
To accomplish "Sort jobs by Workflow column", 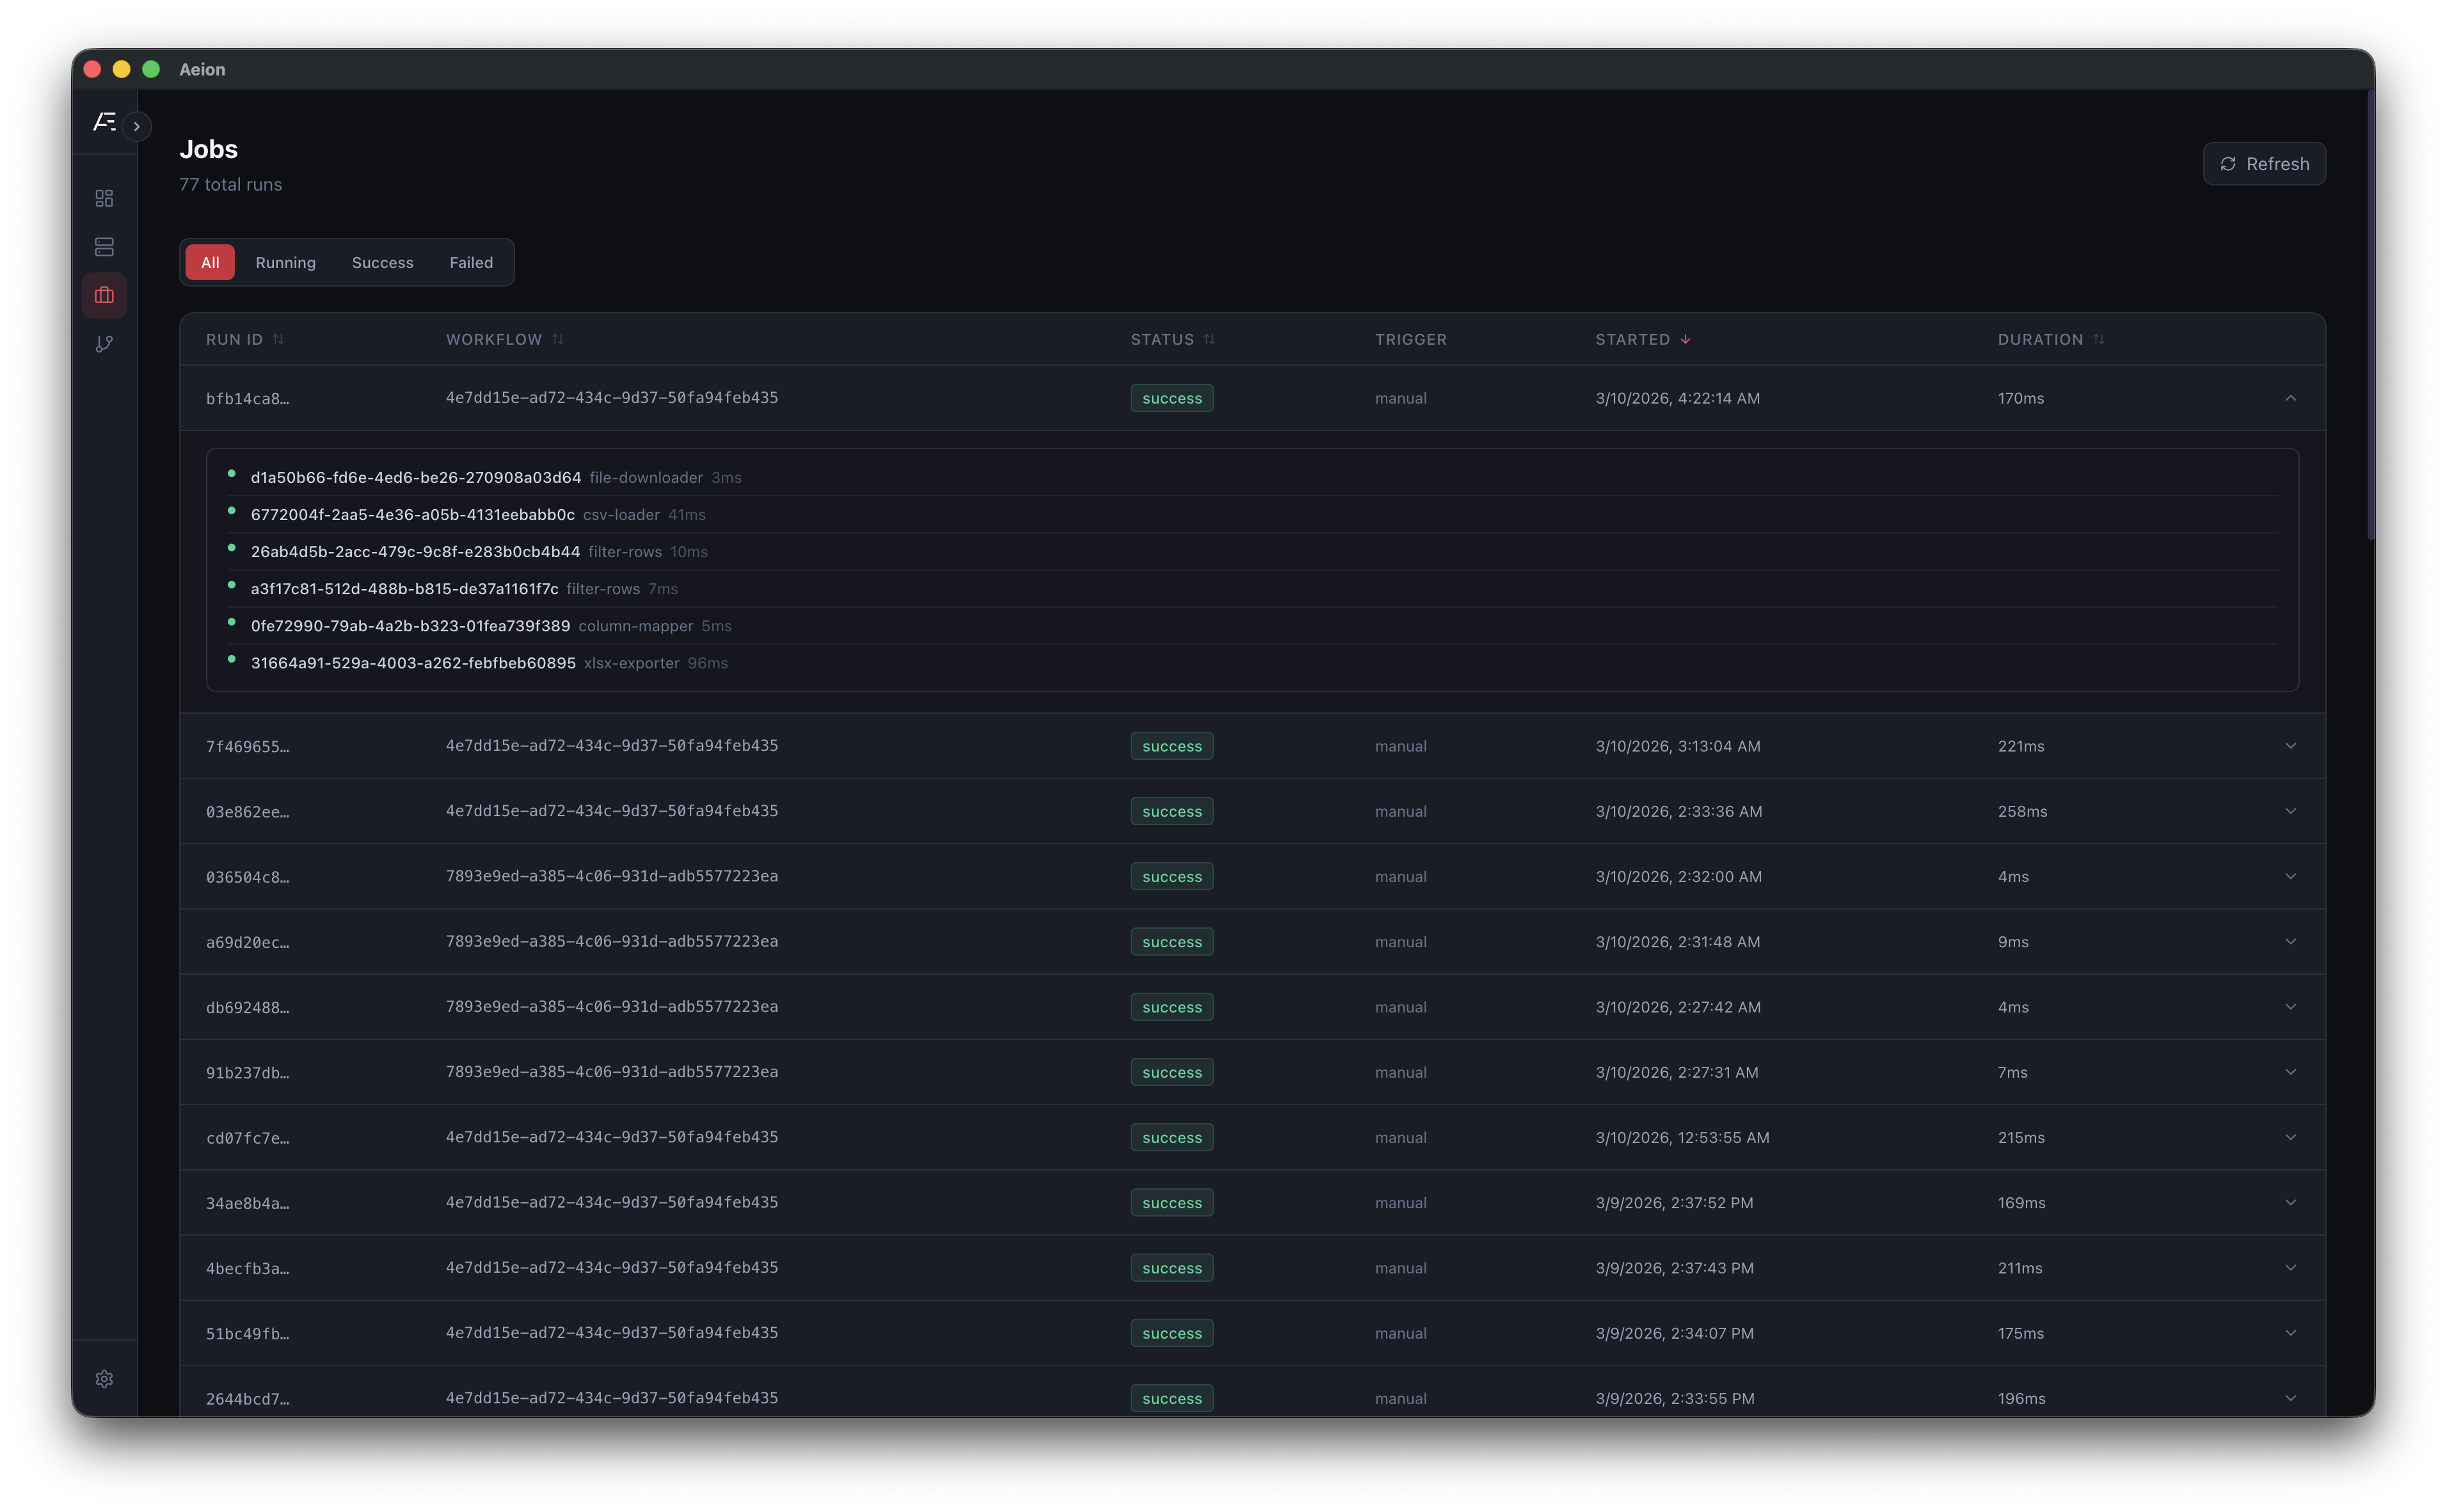I will click(557, 339).
